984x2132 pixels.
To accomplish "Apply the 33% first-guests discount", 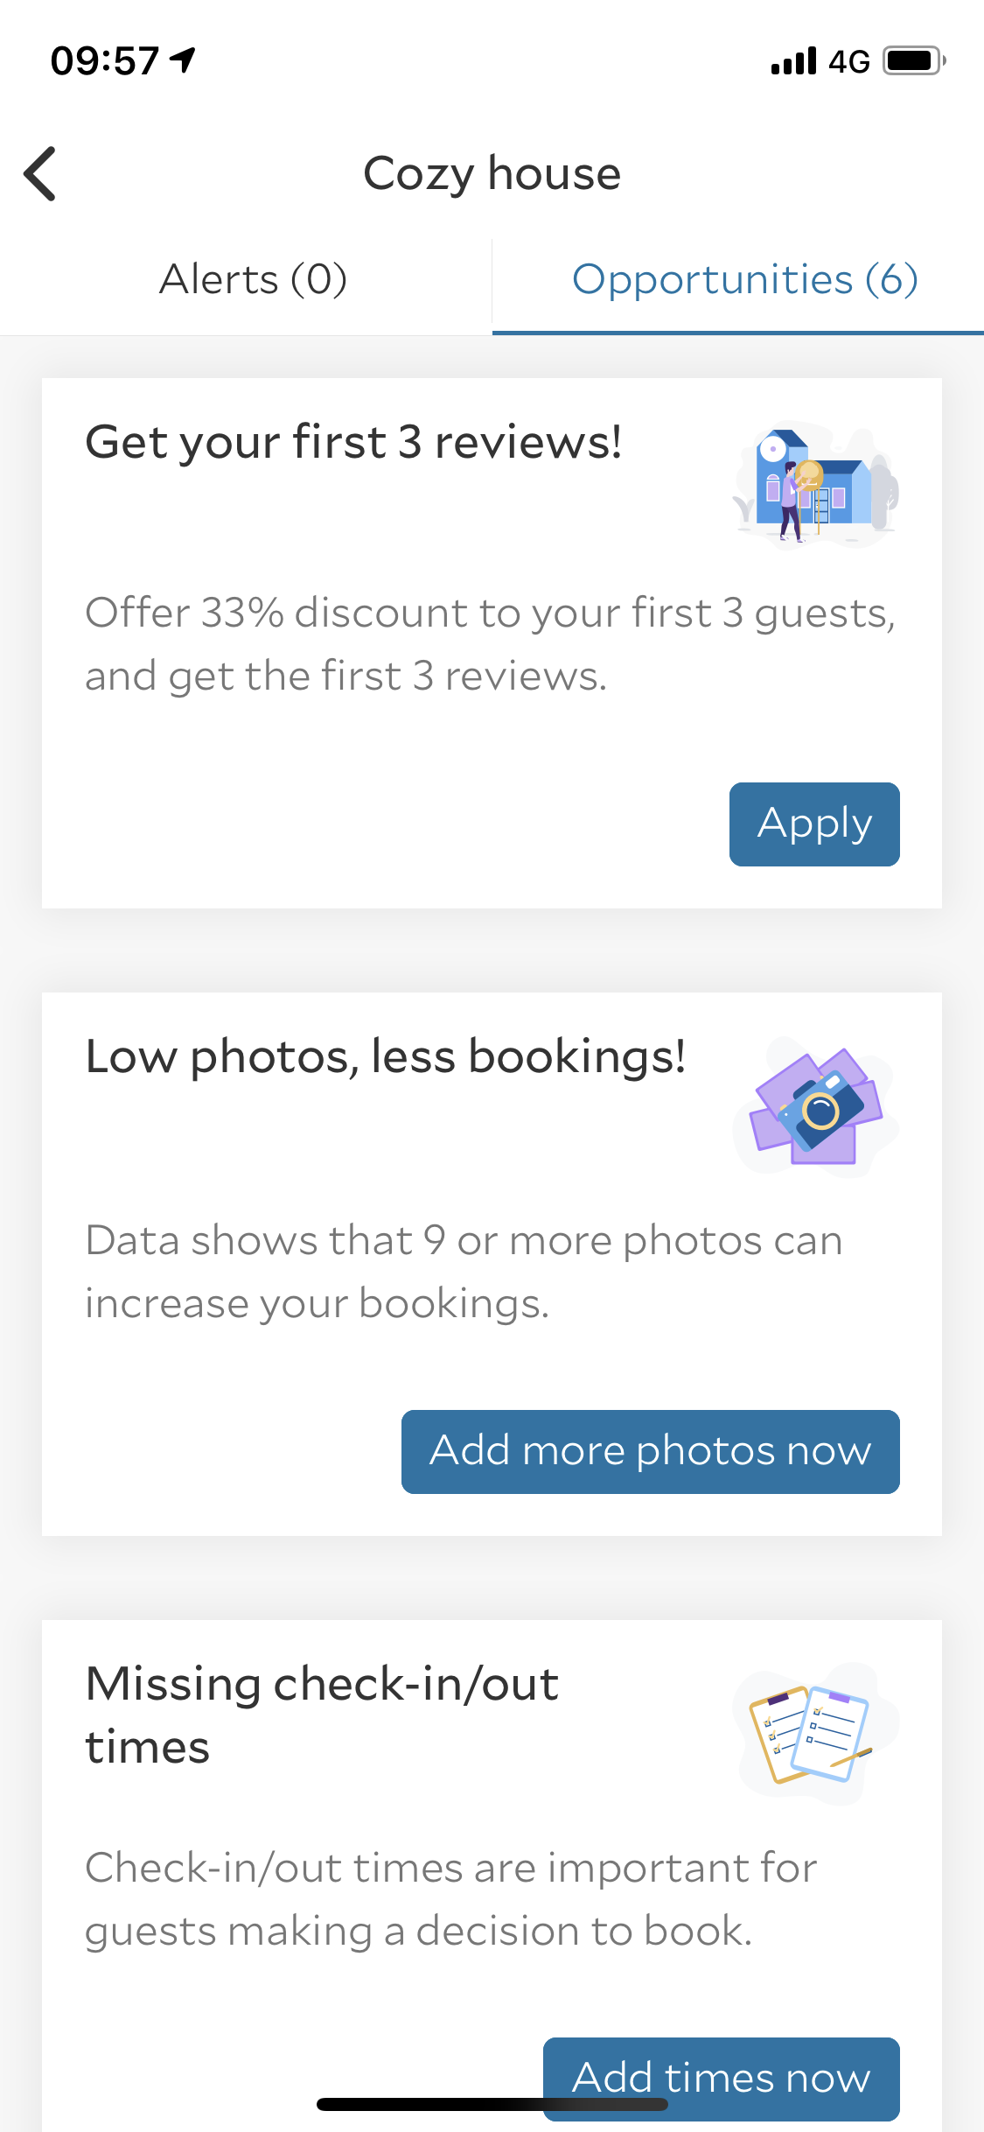I will (x=814, y=824).
